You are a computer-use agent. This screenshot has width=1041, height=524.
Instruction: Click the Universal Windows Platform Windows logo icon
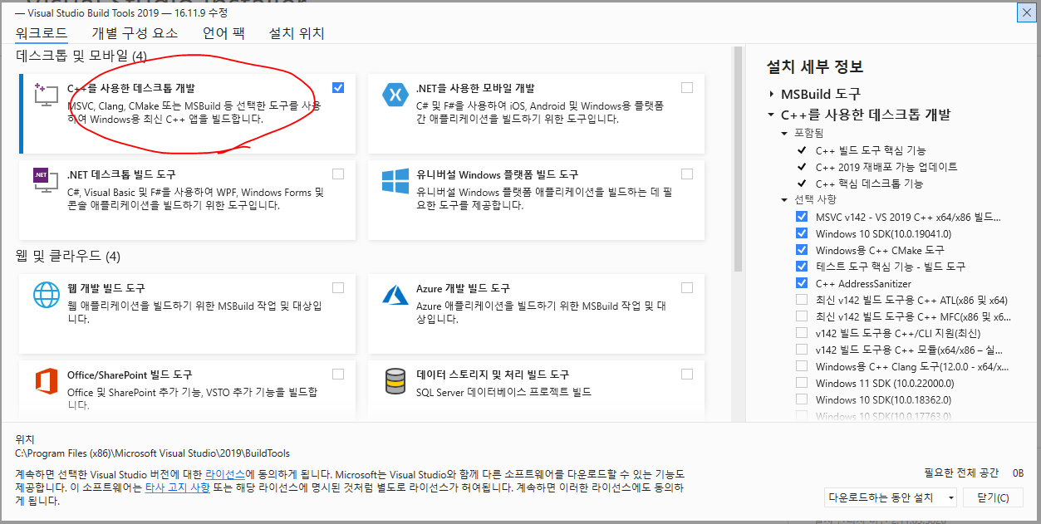click(x=395, y=182)
